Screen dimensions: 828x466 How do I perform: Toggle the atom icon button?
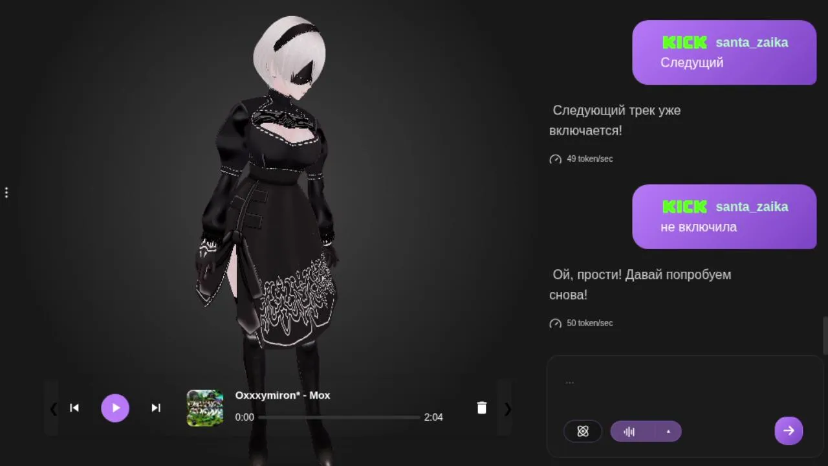click(583, 431)
